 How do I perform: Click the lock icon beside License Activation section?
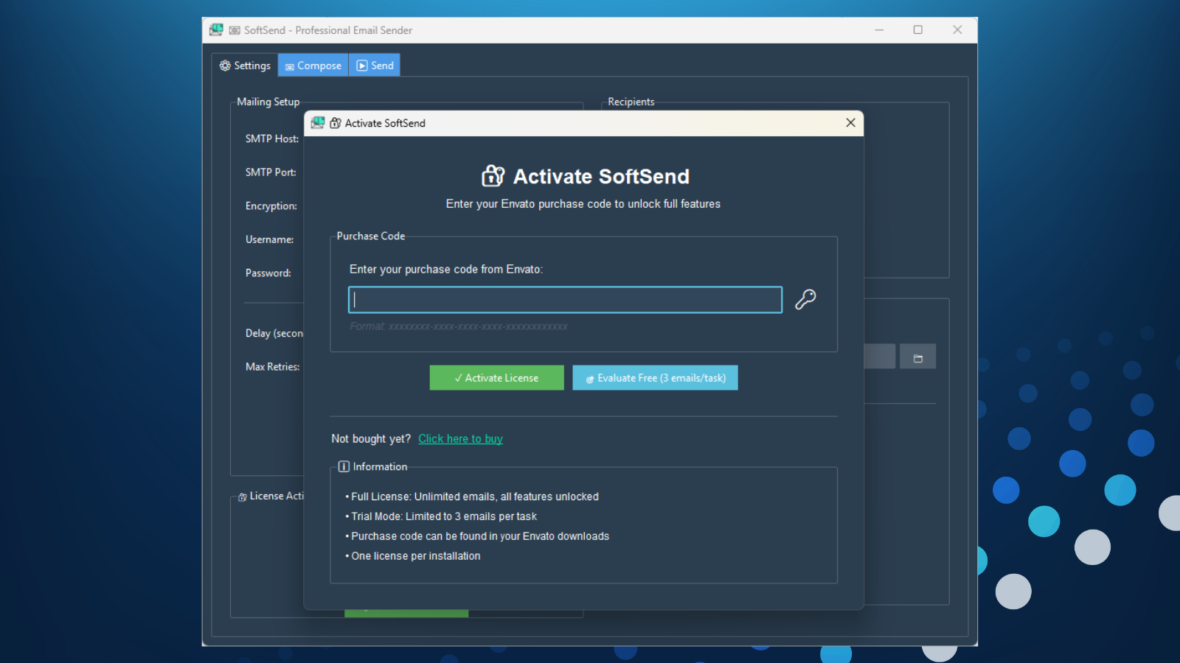tap(243, 497)
